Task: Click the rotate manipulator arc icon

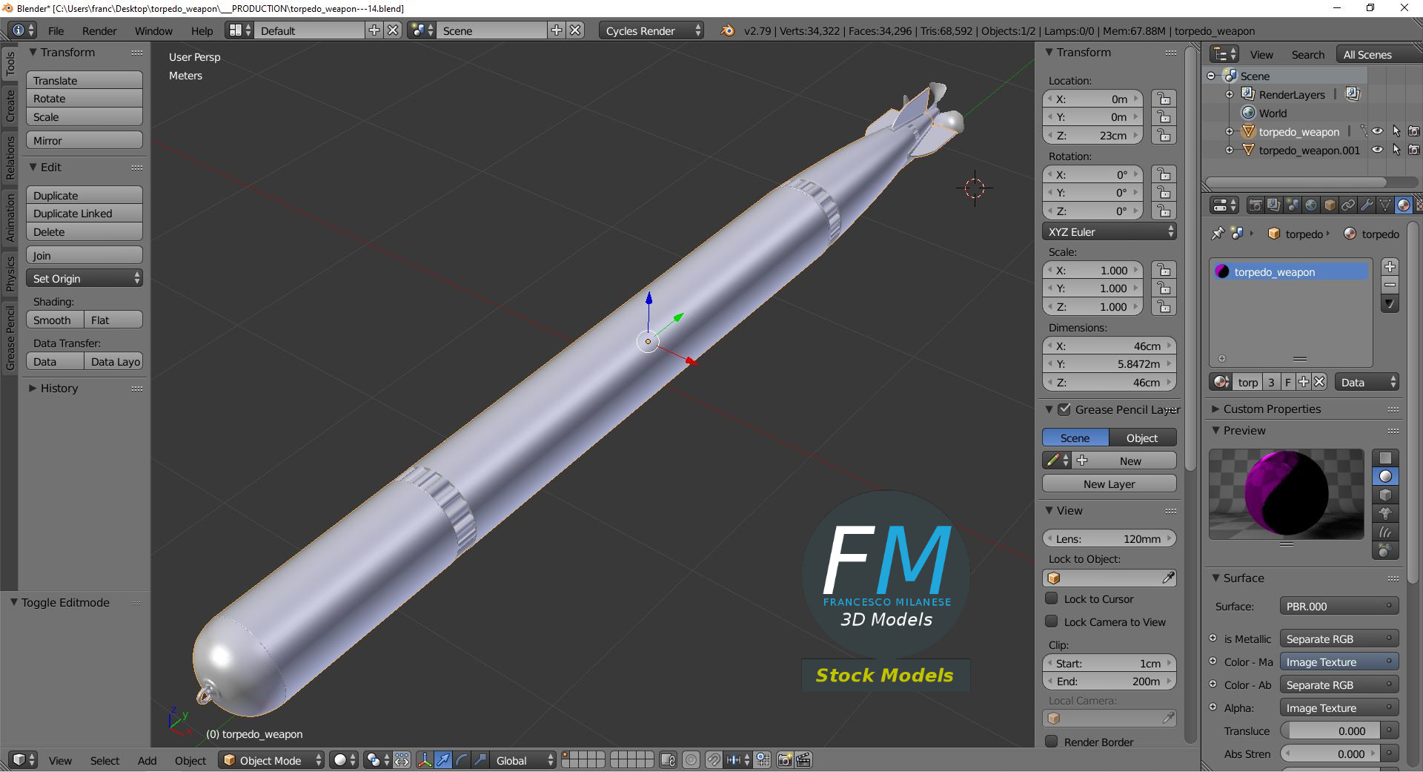Action: (462, 760)
